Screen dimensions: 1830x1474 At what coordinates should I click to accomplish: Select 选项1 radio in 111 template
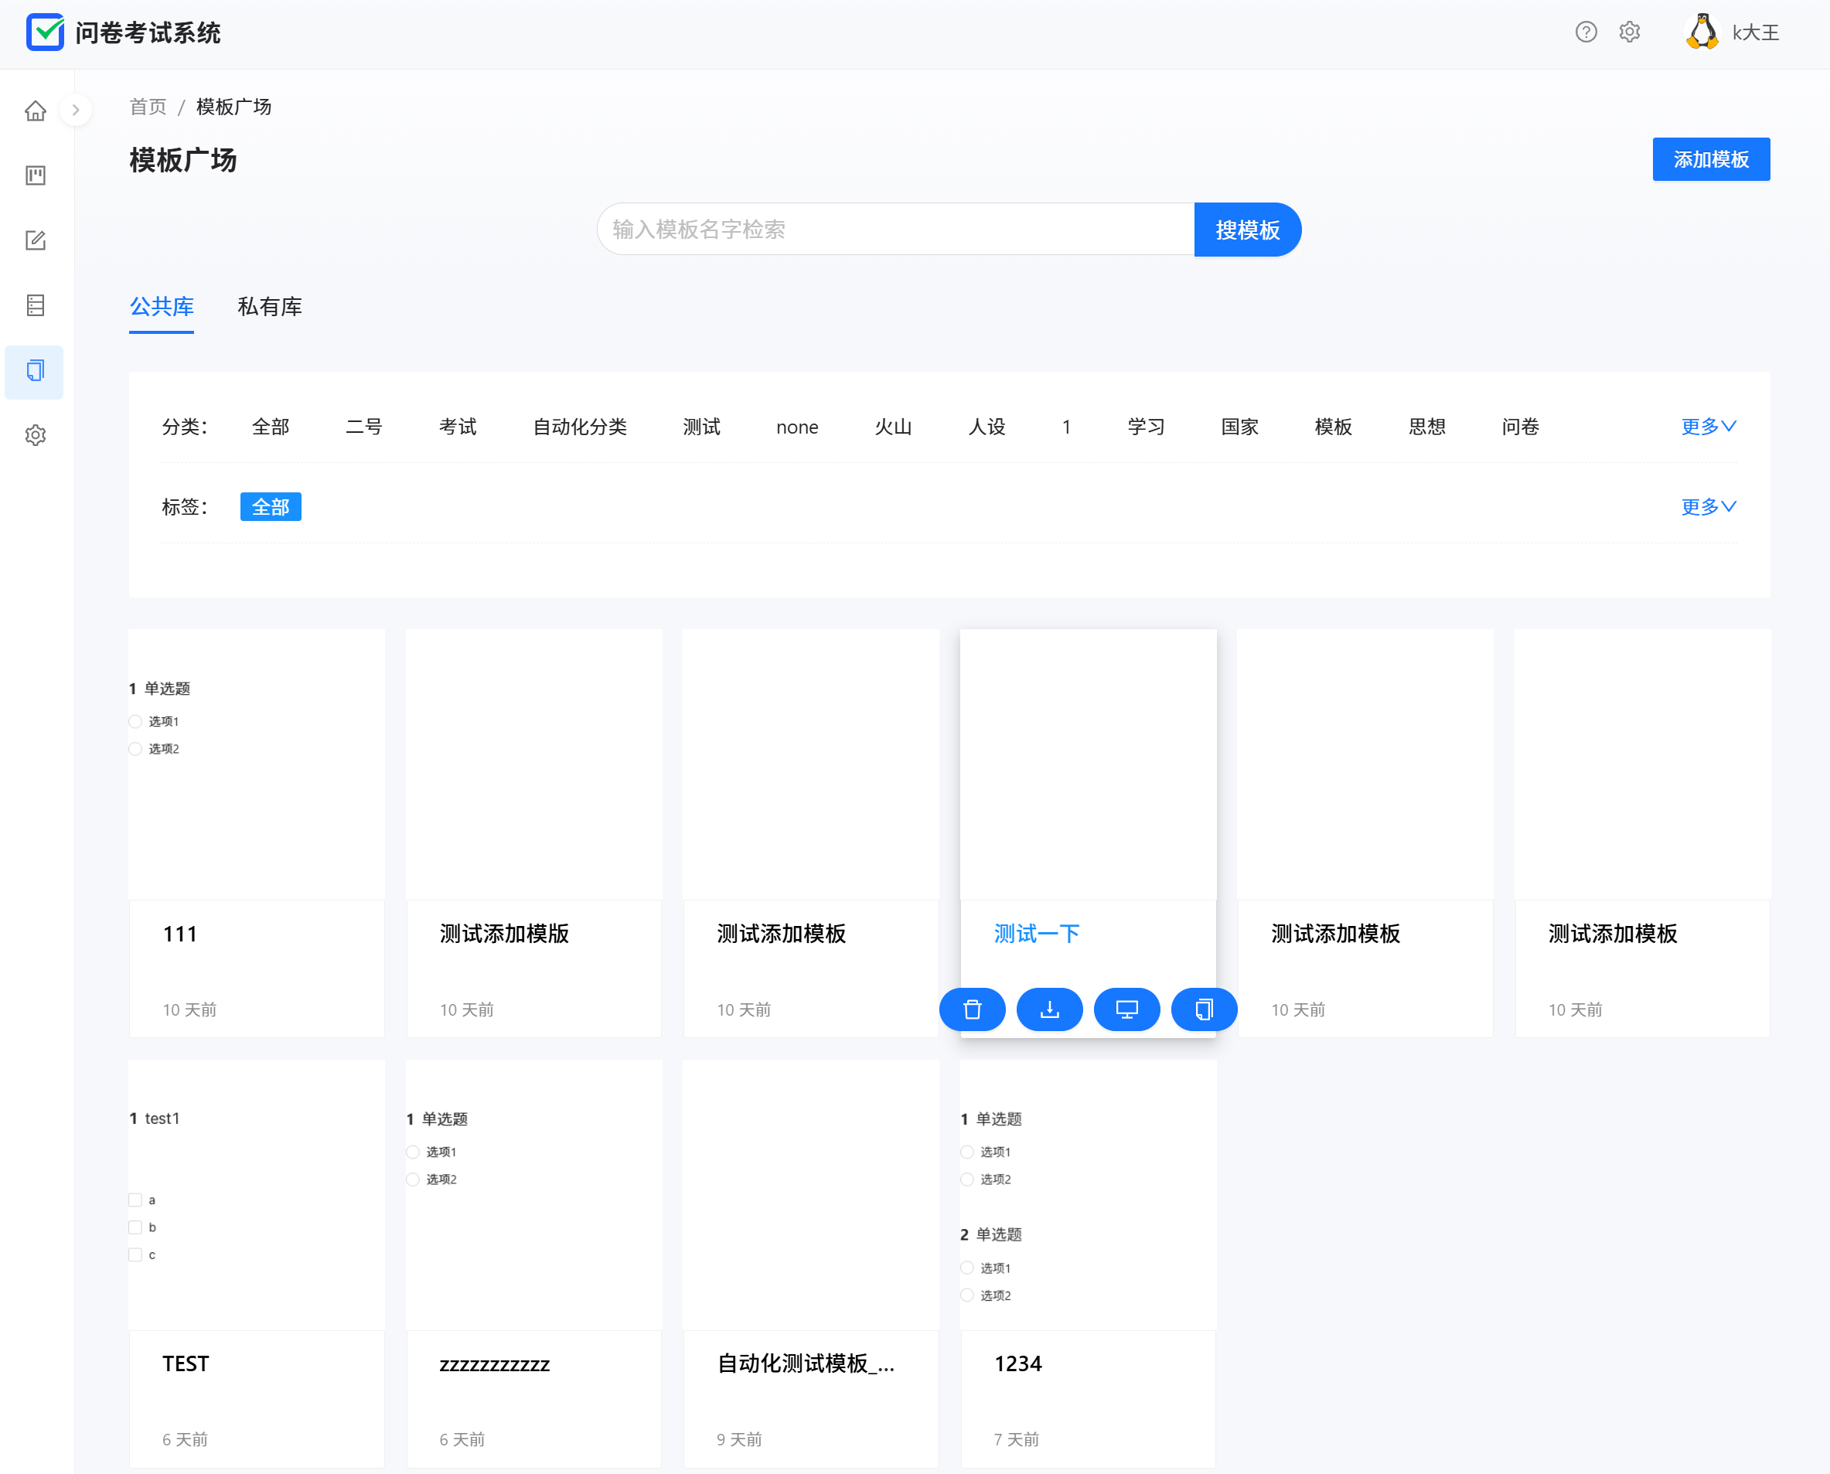(136, 722)
